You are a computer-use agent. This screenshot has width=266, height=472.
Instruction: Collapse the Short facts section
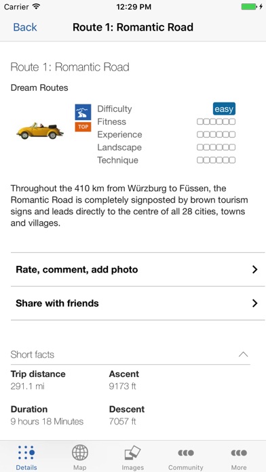point(243,354)
